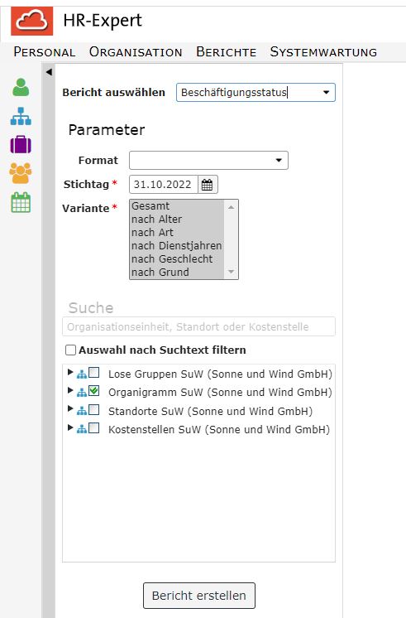
Task: Open the Format dropdown
Action: tap(208, 161)
